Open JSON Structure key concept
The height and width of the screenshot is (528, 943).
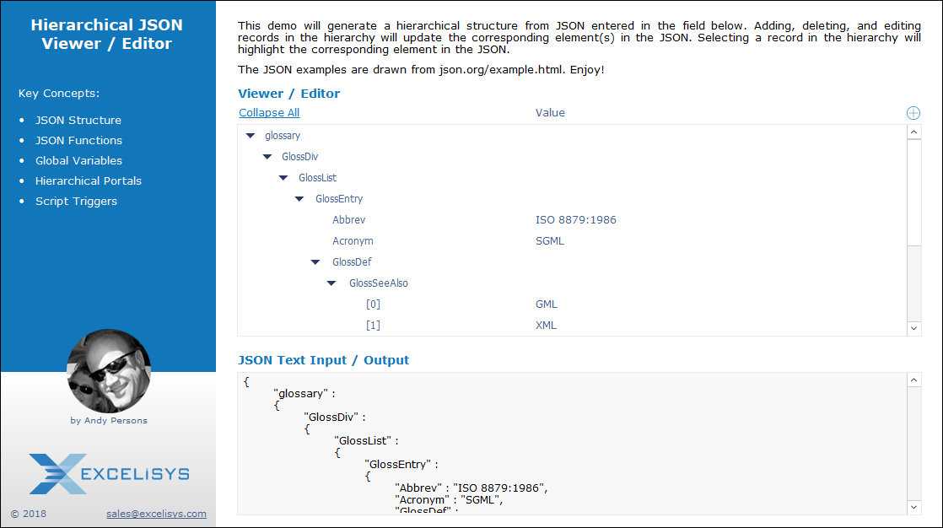pos(78,121)
